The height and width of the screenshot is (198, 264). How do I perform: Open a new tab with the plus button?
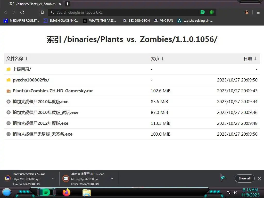(x=68, y=4)
